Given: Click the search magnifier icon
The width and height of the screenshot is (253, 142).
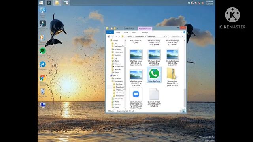Looking at the screenshot, I should coord(182,36).
